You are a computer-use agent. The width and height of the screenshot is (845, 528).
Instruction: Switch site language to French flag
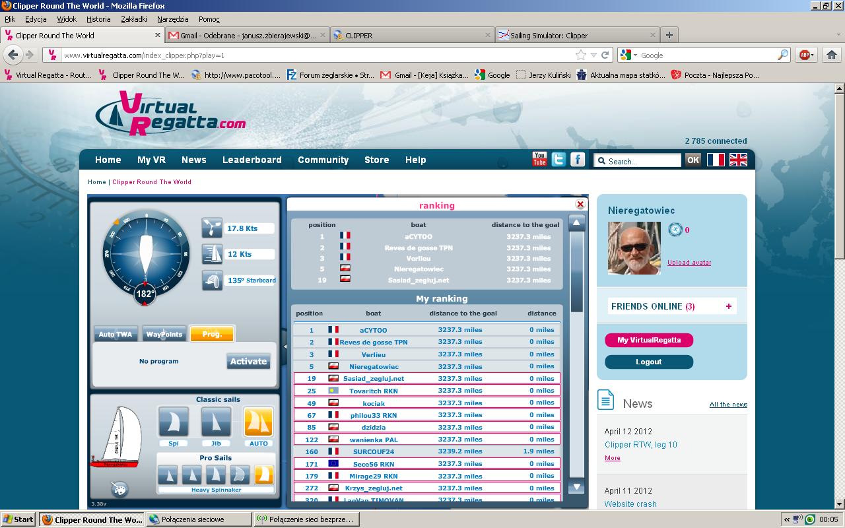click(716, 160)
